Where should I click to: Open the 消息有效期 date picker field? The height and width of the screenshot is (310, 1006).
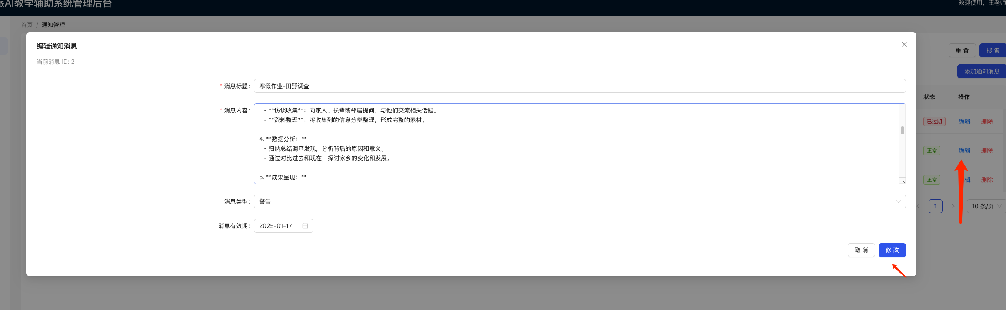coord(283,226)
